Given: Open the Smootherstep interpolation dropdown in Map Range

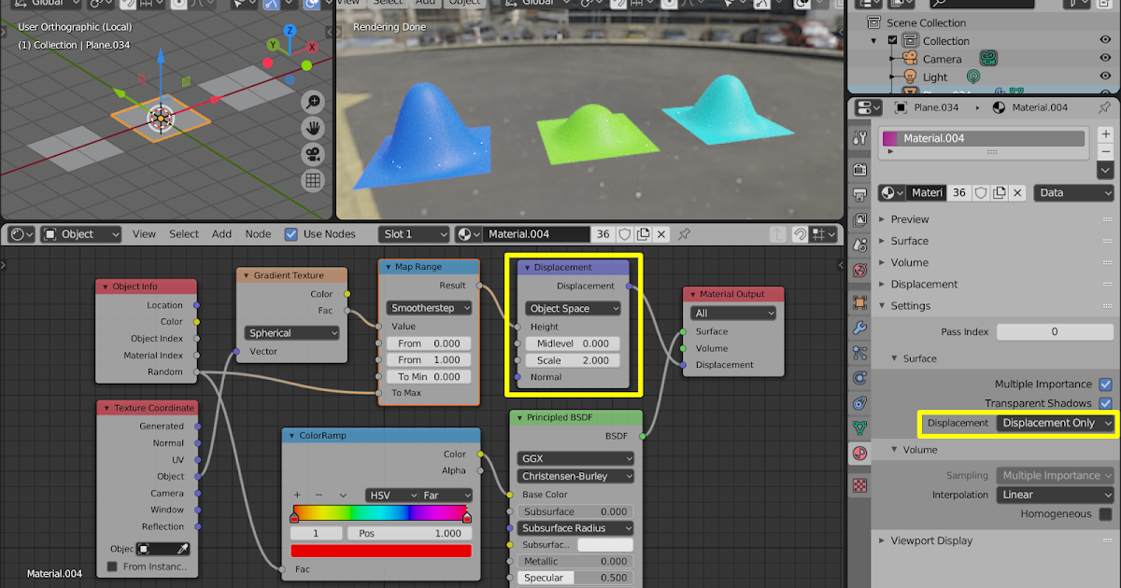Looking at the screenshot, I should 428,307.
